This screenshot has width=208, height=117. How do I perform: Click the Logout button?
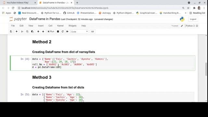[x=193, y=19]
